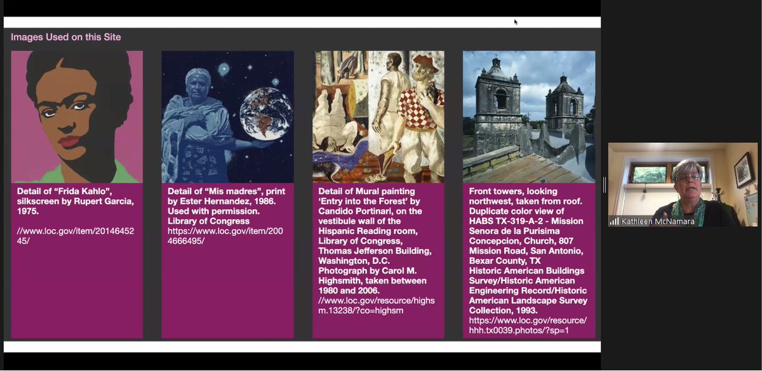Image resolution: width=762 pixels, height=371 pixels.
Task: Click the 'Detail of Mural painting' caption text
Action: pos(366,191)
